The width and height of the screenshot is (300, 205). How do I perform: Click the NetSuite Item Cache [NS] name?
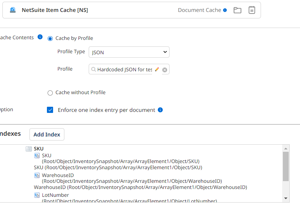tap(55, 10)
